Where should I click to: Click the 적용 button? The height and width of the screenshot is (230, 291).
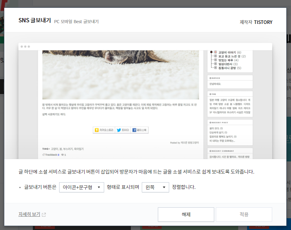click(x=244, y=214)
